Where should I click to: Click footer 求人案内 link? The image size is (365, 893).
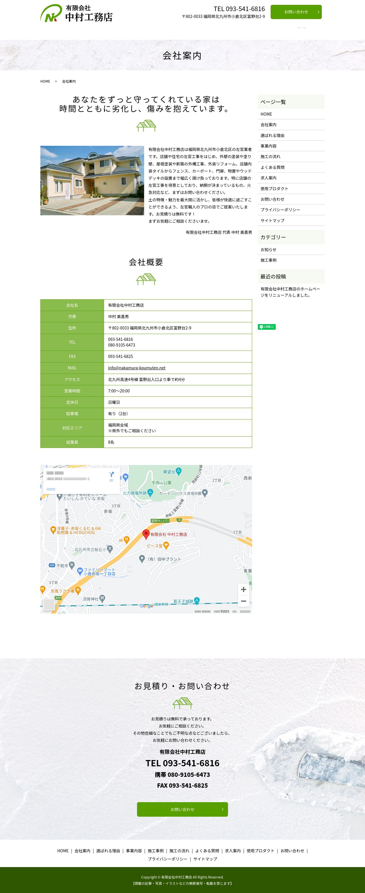pyautogui.click(x=233, y=851)
